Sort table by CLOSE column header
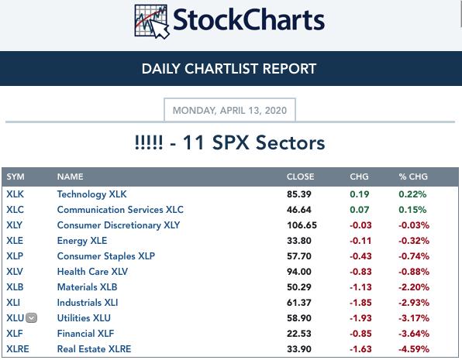Screen dimensions: 462x360 point(300,177)
